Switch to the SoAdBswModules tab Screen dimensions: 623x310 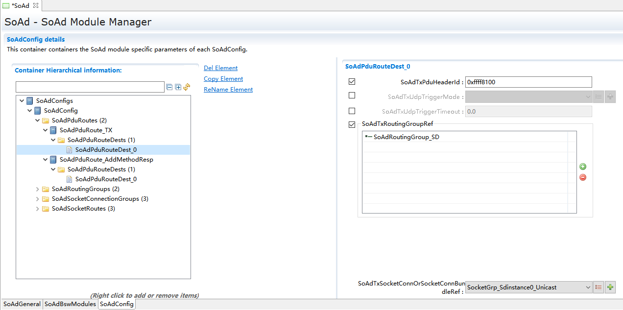tap(70, 304)
